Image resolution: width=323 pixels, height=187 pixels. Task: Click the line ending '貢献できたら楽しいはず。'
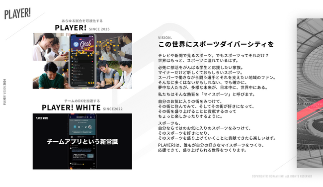[x=217, y=138]
